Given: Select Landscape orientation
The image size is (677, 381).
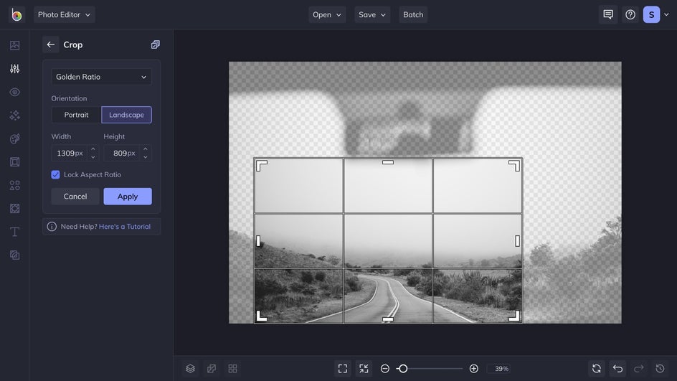Looking at the screenshot, I should pos(126,115).
